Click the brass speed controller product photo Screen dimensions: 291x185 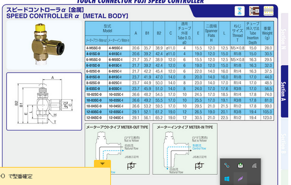44,45
